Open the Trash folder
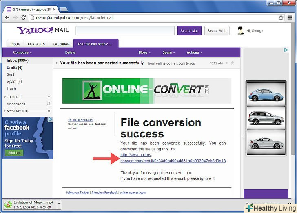This screenshot has width=297, height=213. (x=11, y=89)
